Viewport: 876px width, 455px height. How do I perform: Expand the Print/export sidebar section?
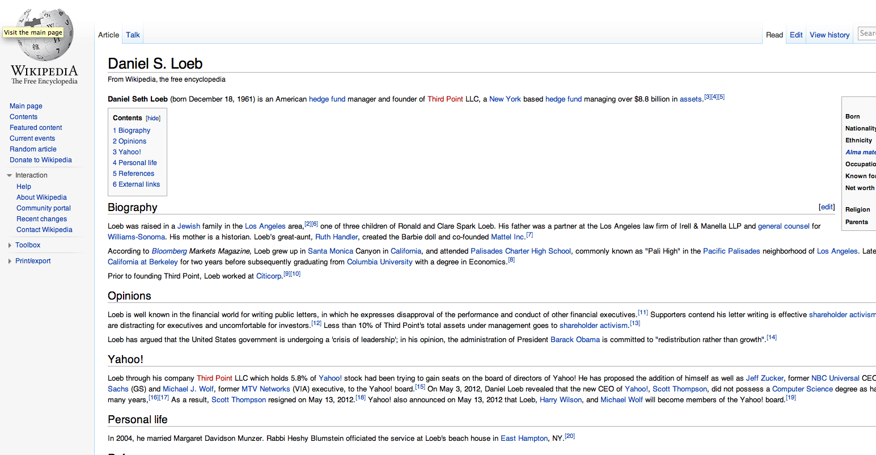pos(33,261)
